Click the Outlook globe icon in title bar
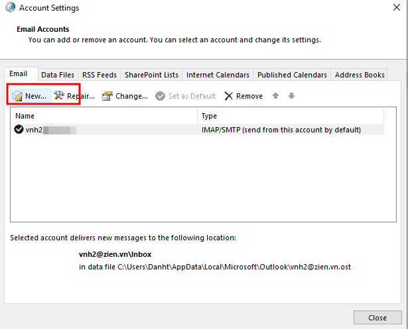 point(9,8)
